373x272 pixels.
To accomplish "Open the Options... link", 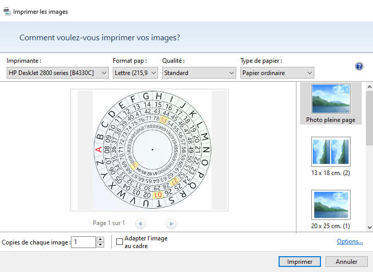I will [x=350, y=241].
